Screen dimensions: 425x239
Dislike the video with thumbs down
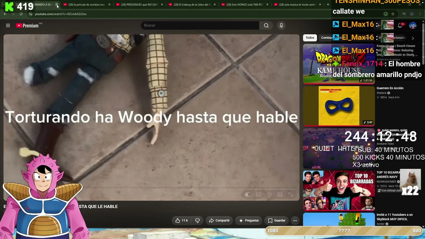198,220
